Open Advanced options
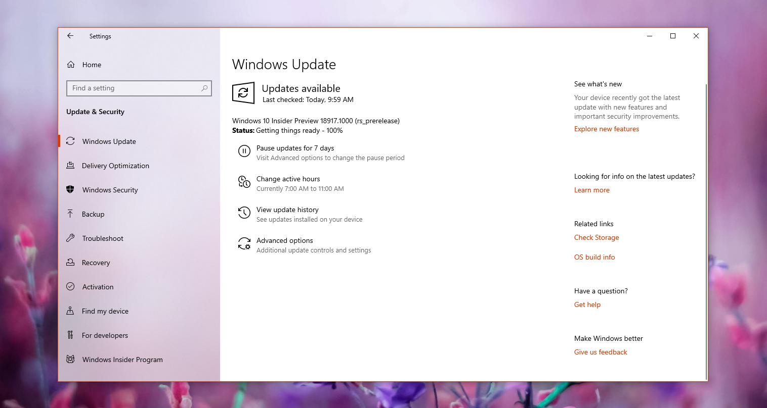Screen dimensions: 767x408 point(284,240)
